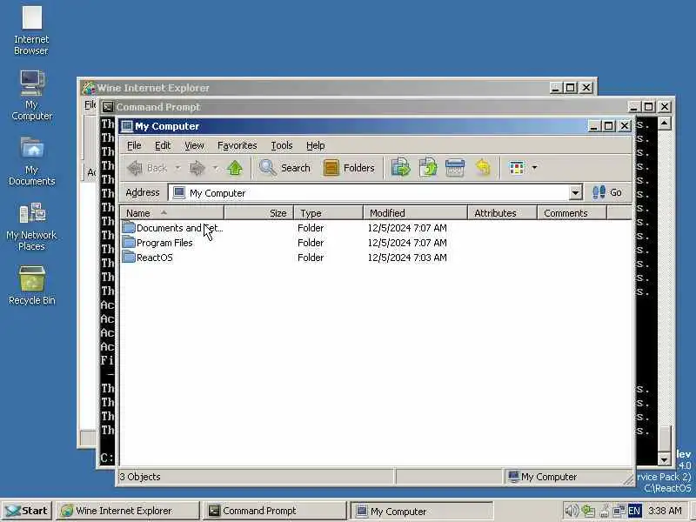The height and width of the screenshot is (522, 696).
Task: Open the Start menu
Action: click(x=27, y=511)
